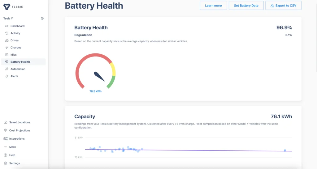Screen dimensions: 317x169
Task: Click the Activity history icon
Action: 7,33
